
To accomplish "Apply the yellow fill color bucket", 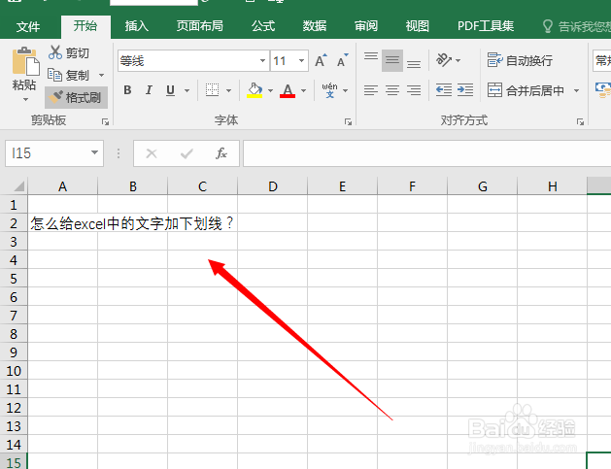I will tap(255, 90).
